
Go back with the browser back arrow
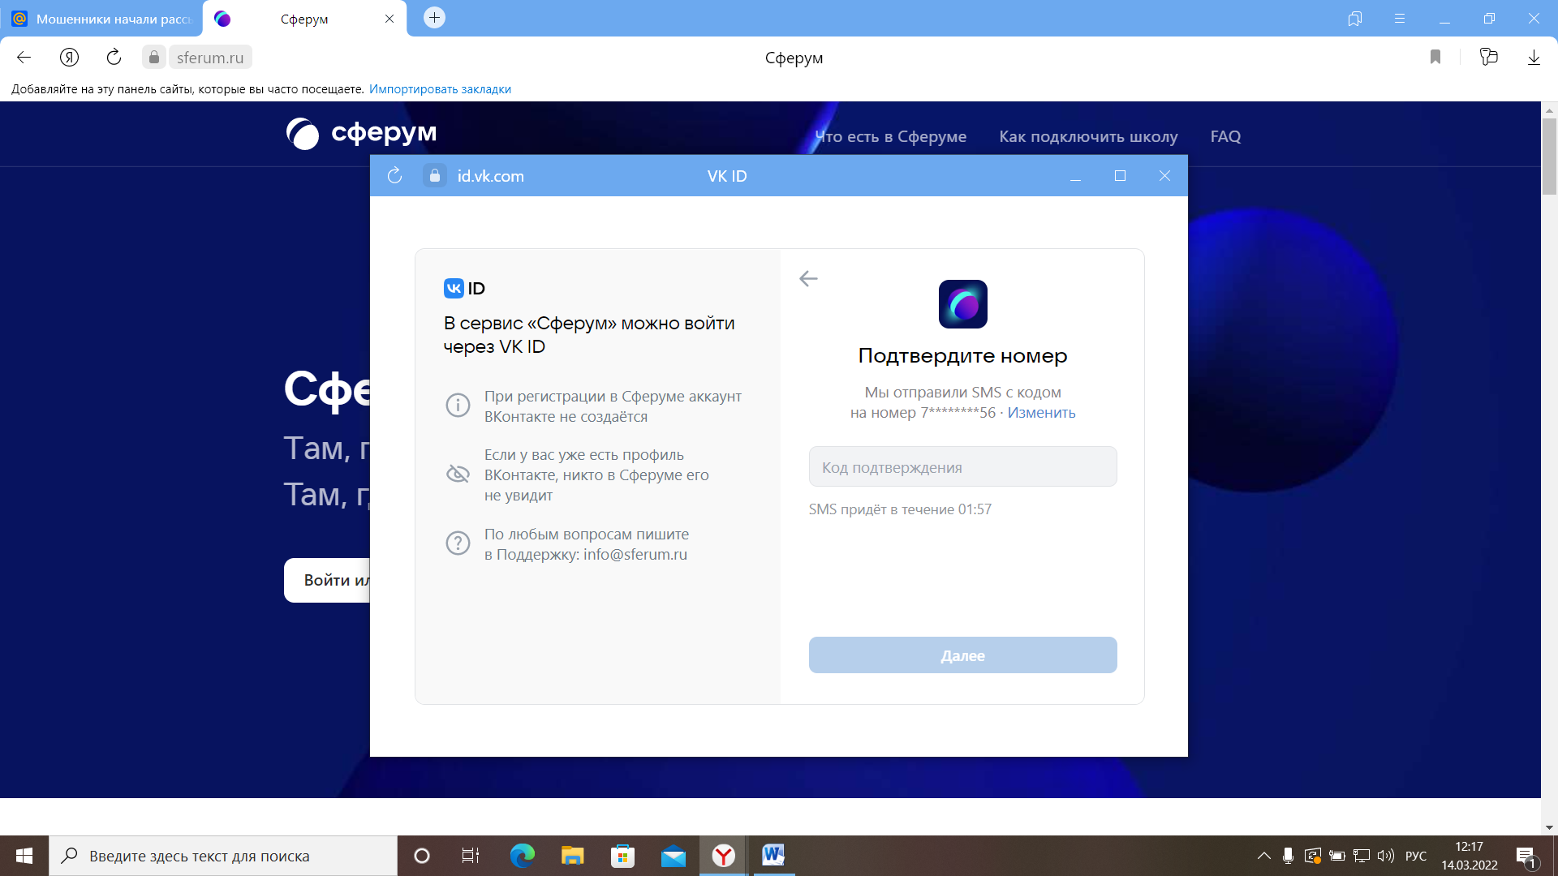click(x=24, y=57)
